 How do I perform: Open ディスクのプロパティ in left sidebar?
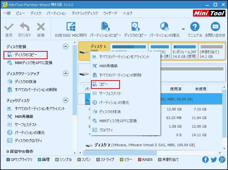(x=25, y=141)
